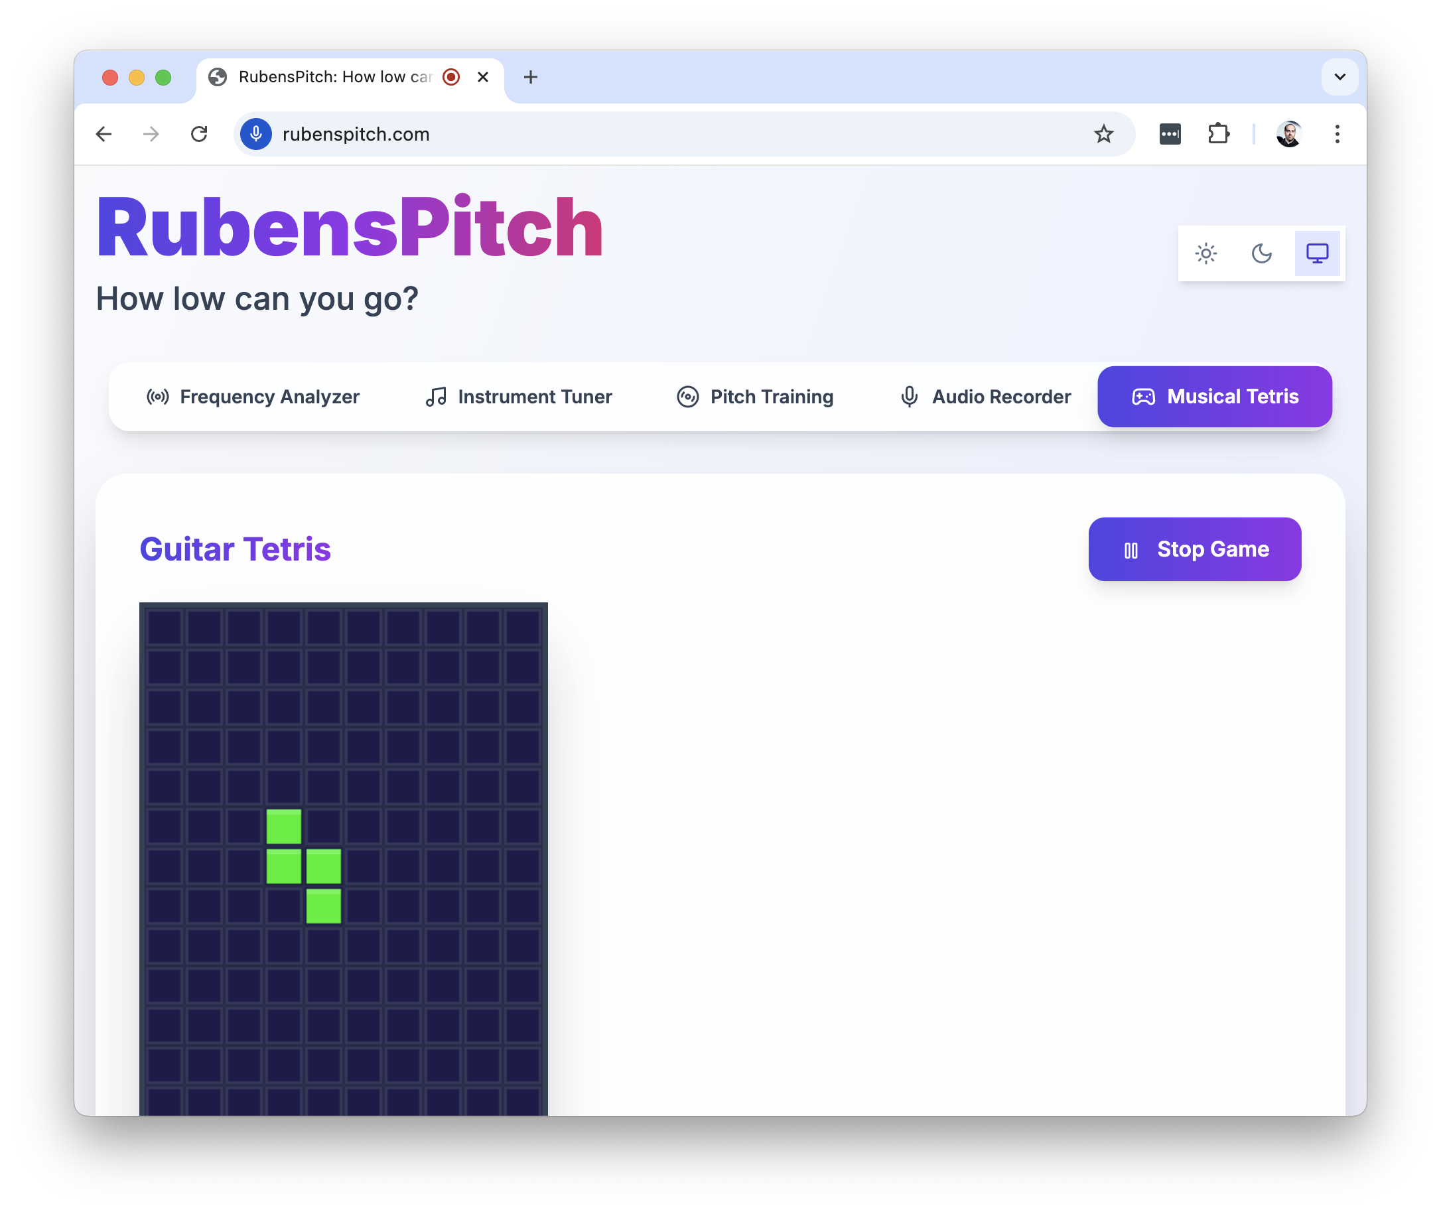Image resolution: width=1441 pixels, height=1214 pixels.
Task: Open the password manager extension icon
Action: tap(1170, 134)
